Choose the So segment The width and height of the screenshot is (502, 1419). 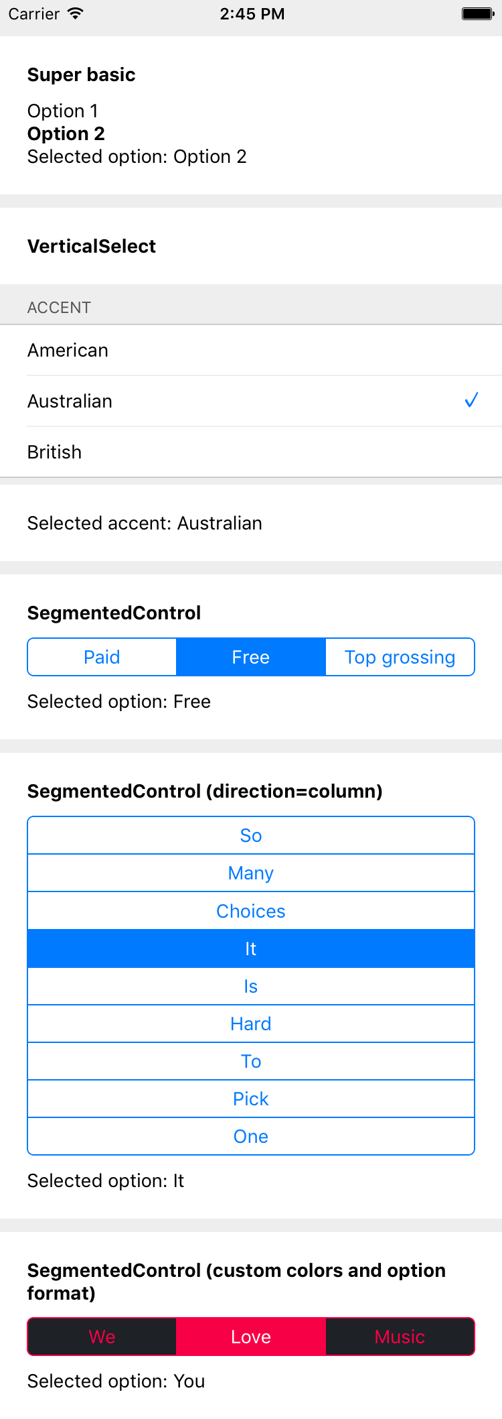coord(251,835)
